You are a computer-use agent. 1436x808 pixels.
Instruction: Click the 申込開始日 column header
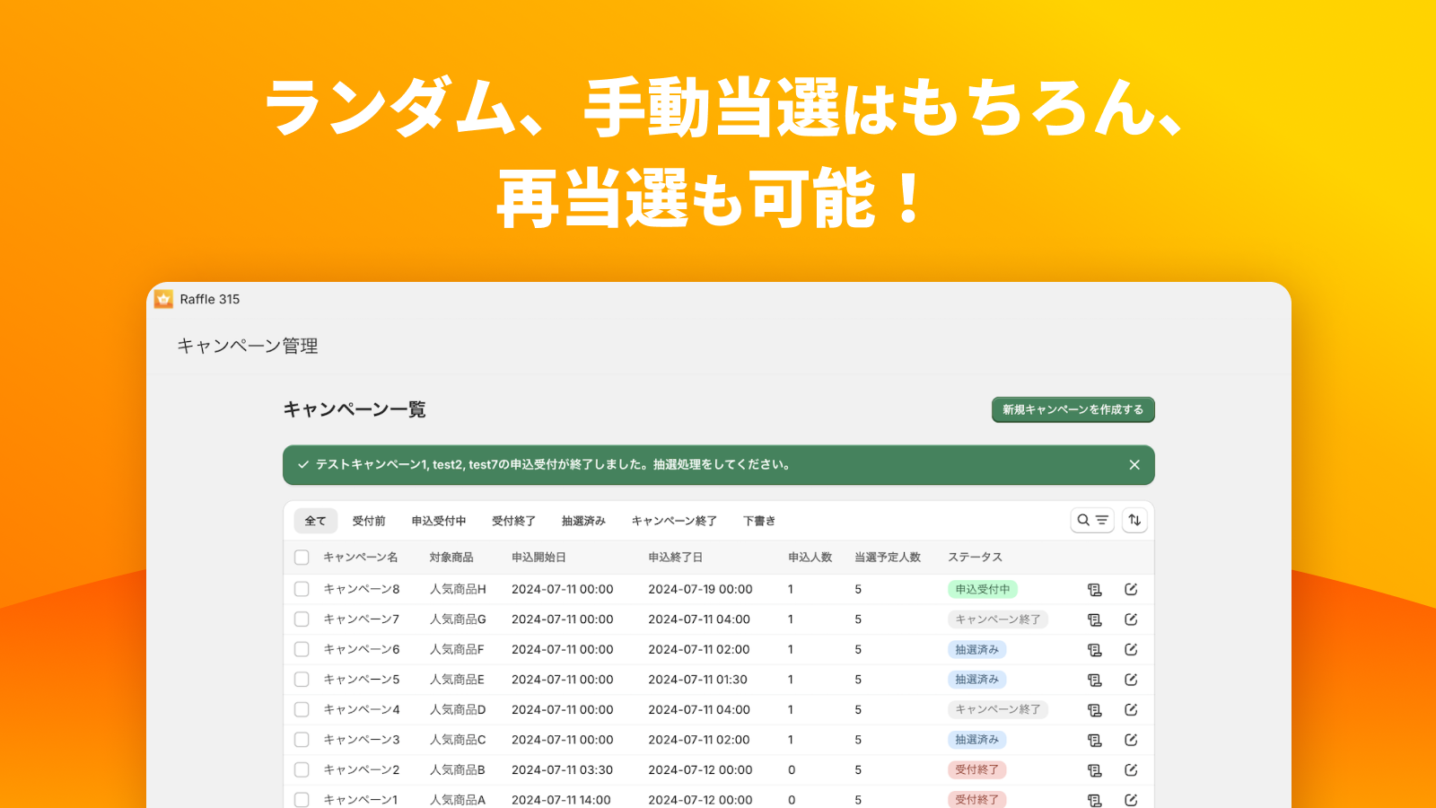point(538,558)
